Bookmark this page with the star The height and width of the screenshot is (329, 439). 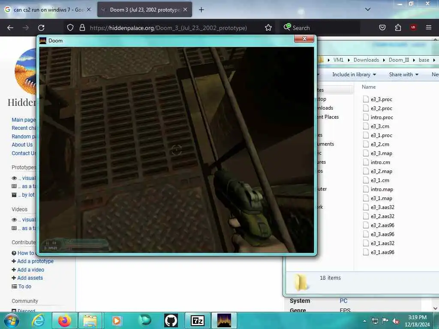point(268,28)
